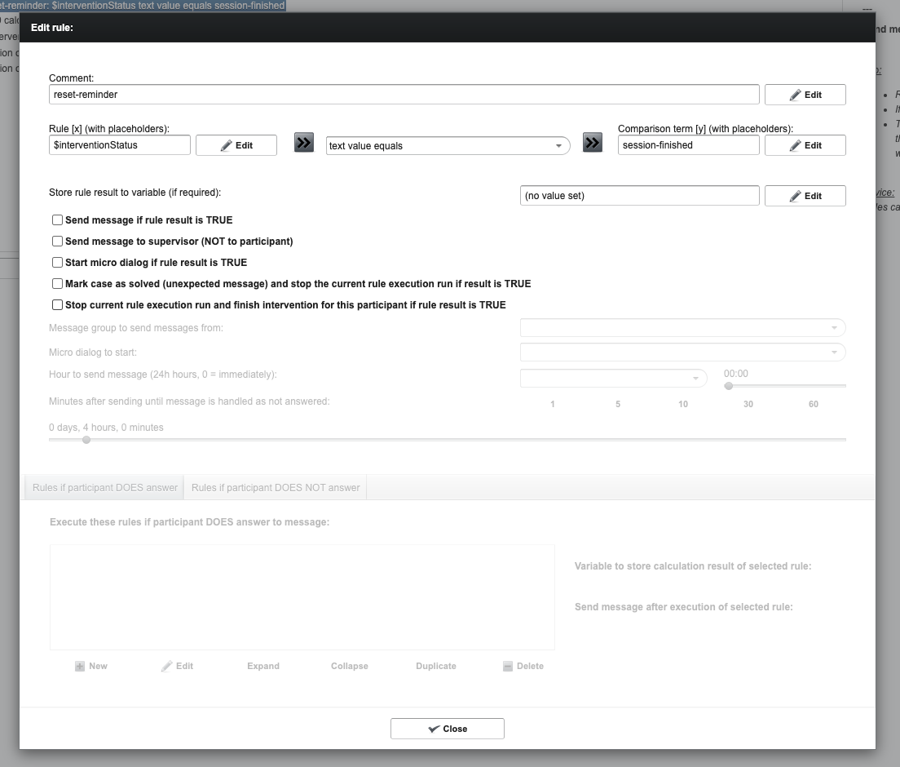
Task: Open the Message group dropdown
Action: pos(682,328)
